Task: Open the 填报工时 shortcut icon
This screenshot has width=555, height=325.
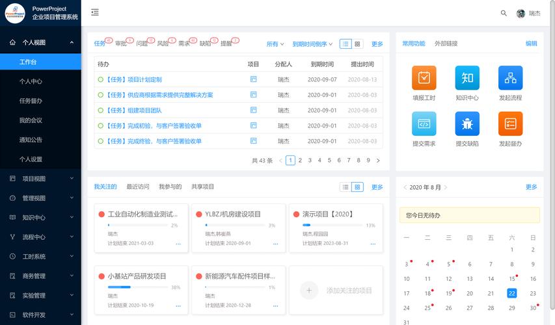Action: [x=424, y=78]
